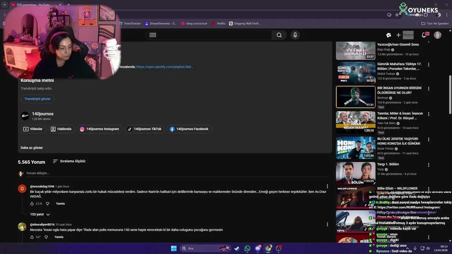This screenshot has height=254, width=452.
Task: Open Yazıcıoğlu'nun Gizemli Sonu thumbnail
Action: click(x=356, y=51)
